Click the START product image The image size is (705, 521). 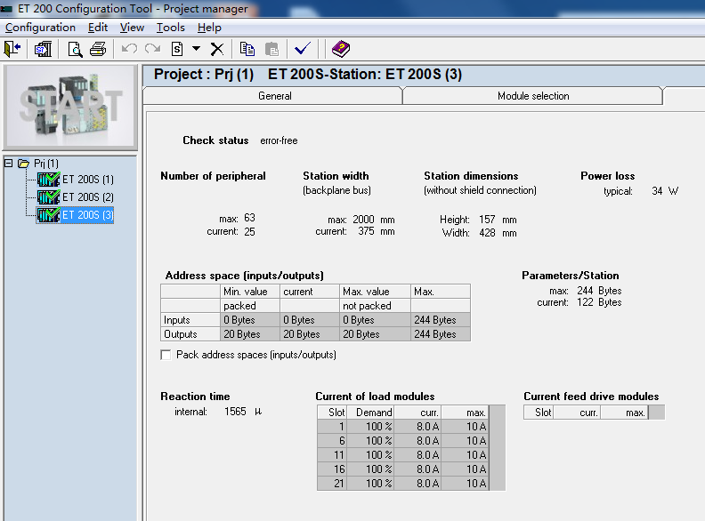[x=70, y=107]
